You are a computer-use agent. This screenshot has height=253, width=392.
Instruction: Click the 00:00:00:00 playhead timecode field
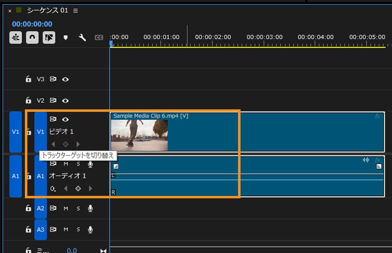click(32, 24)
